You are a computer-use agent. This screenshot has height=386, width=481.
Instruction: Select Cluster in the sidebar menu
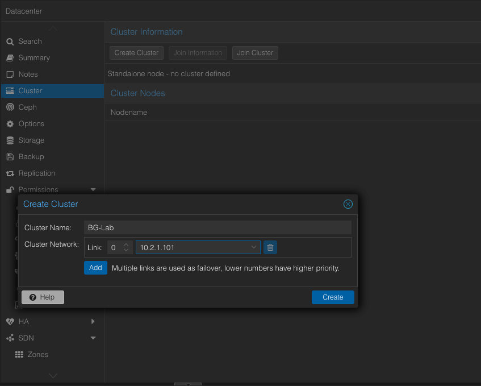(x=30, y=91)
